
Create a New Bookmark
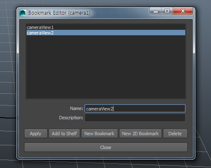point(100,134)
